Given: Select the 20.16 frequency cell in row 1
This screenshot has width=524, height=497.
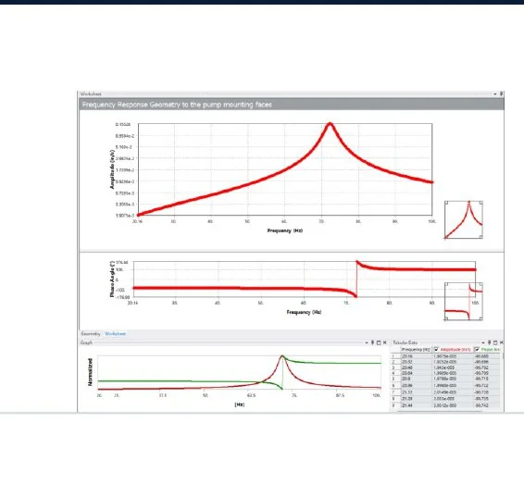Looking at the screenshot, I should [416, 356].
